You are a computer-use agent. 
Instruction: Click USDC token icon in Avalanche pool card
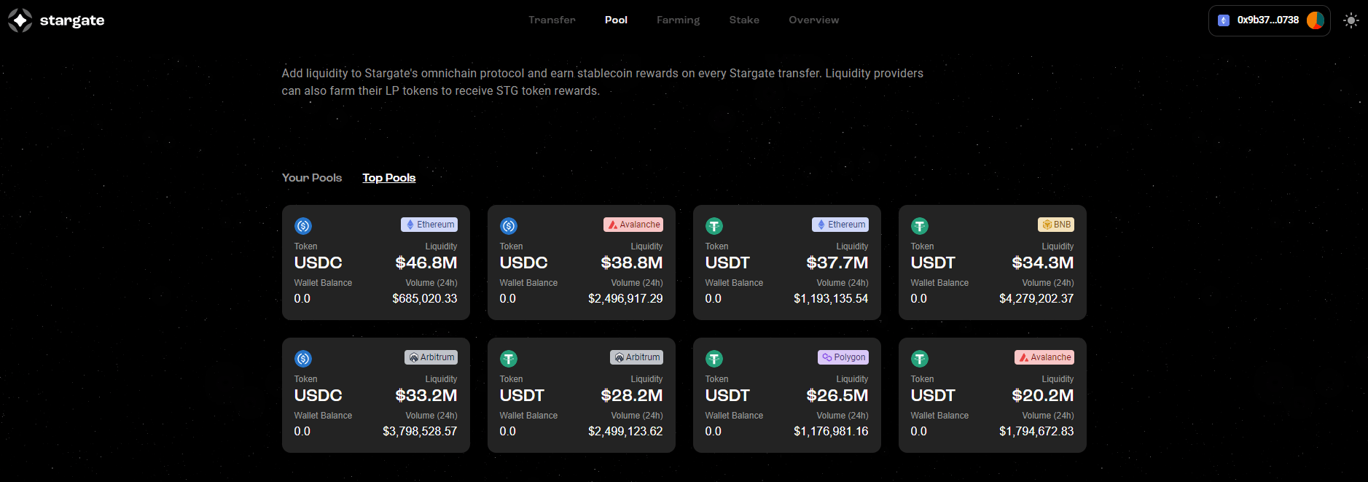(509, 226)
